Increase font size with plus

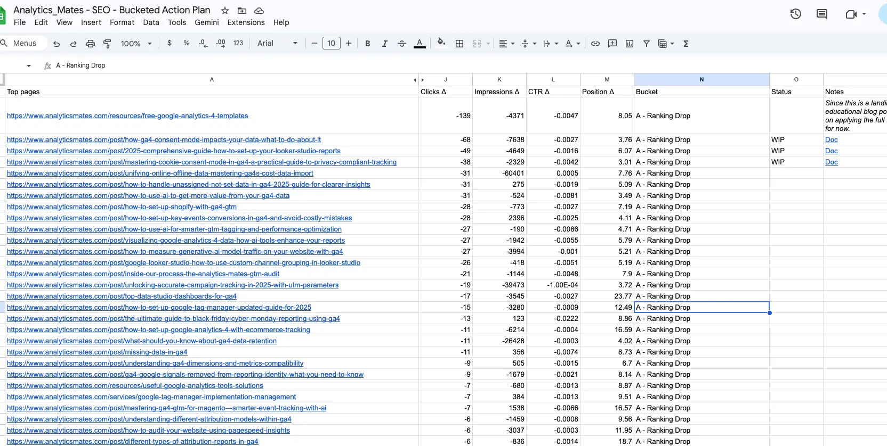coord(349,43)
